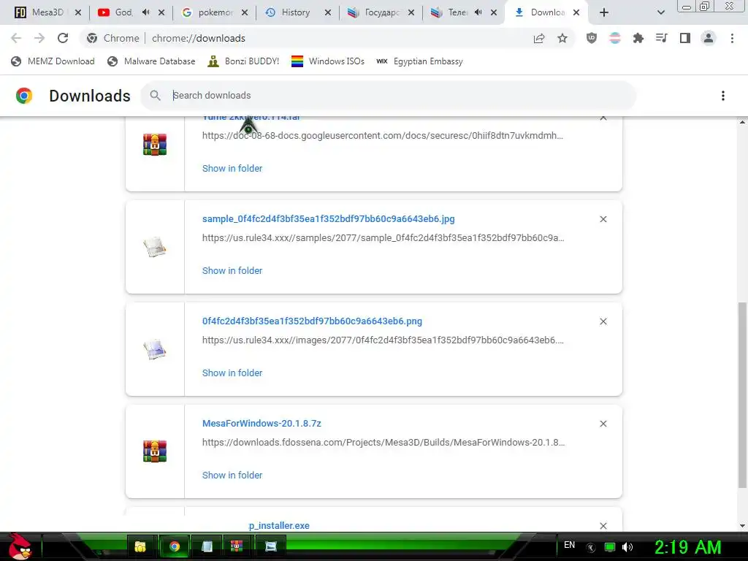Open the Egyptian Embassy bookmark

(420, 61)
